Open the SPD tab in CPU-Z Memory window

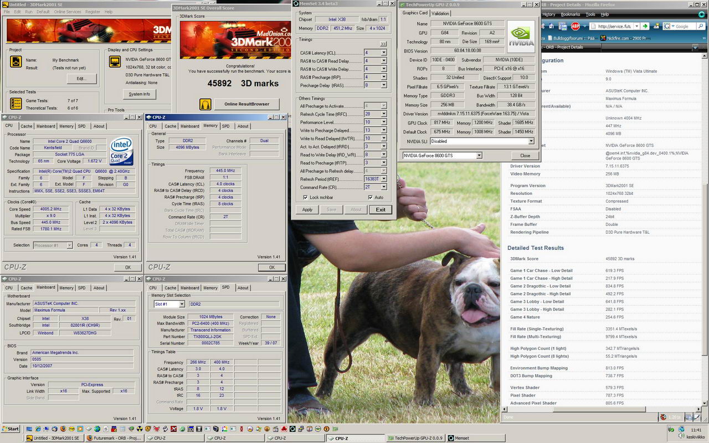(x=226, y=126)
